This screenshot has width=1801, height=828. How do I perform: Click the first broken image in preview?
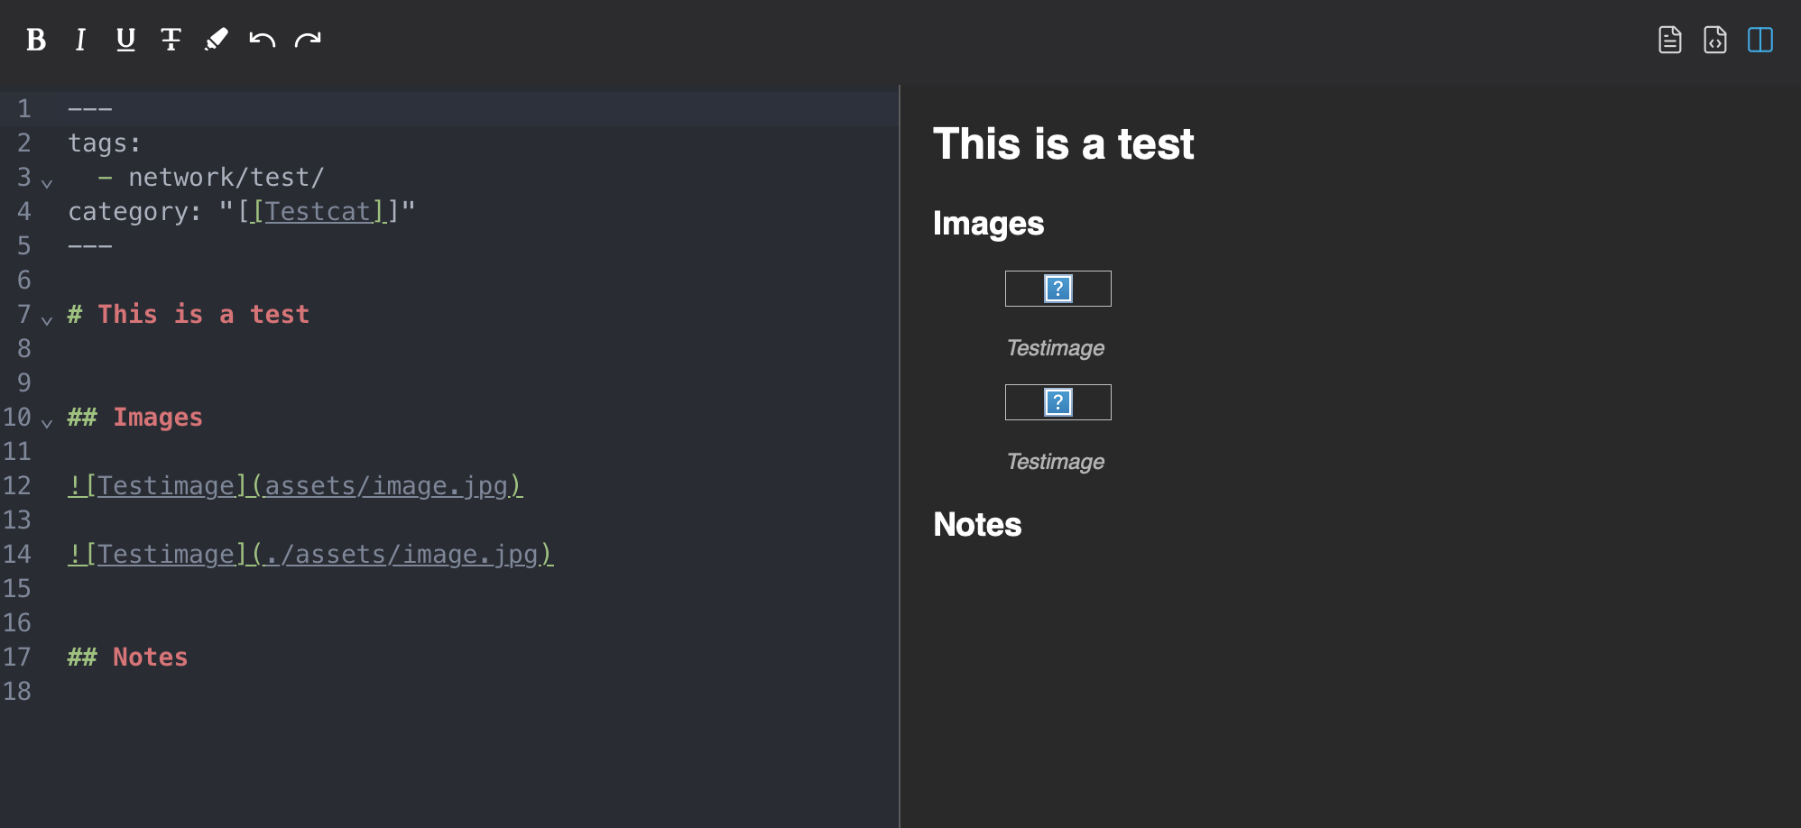pos(1058,289)
